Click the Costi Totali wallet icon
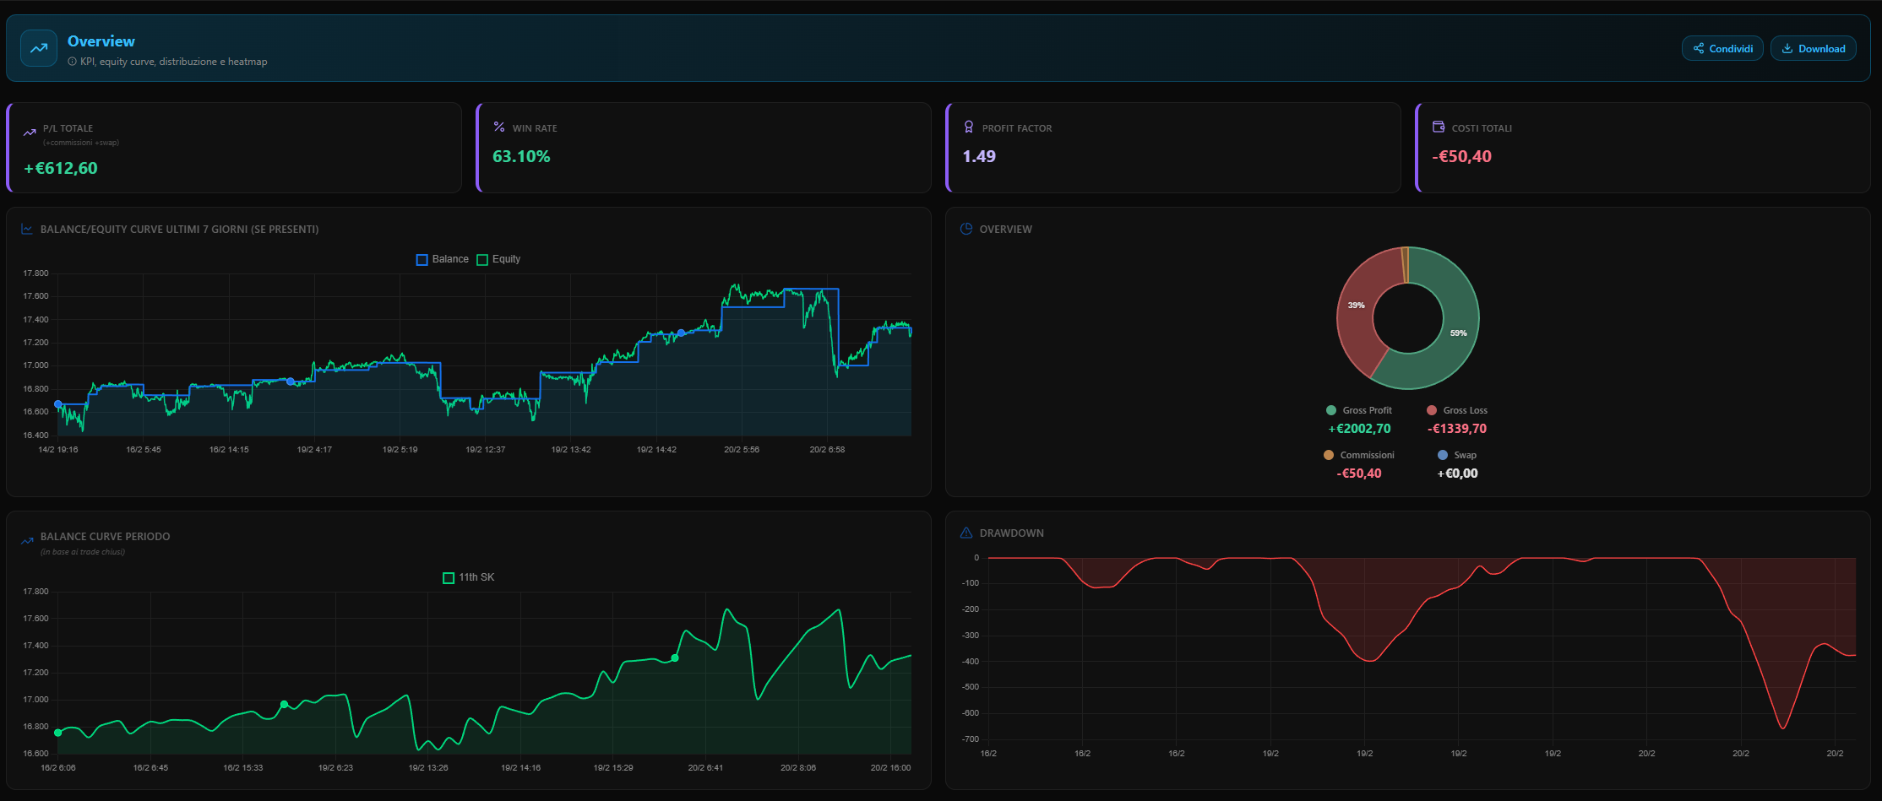This screenshot has width=1882, height=801. [x=1439, y=127]
